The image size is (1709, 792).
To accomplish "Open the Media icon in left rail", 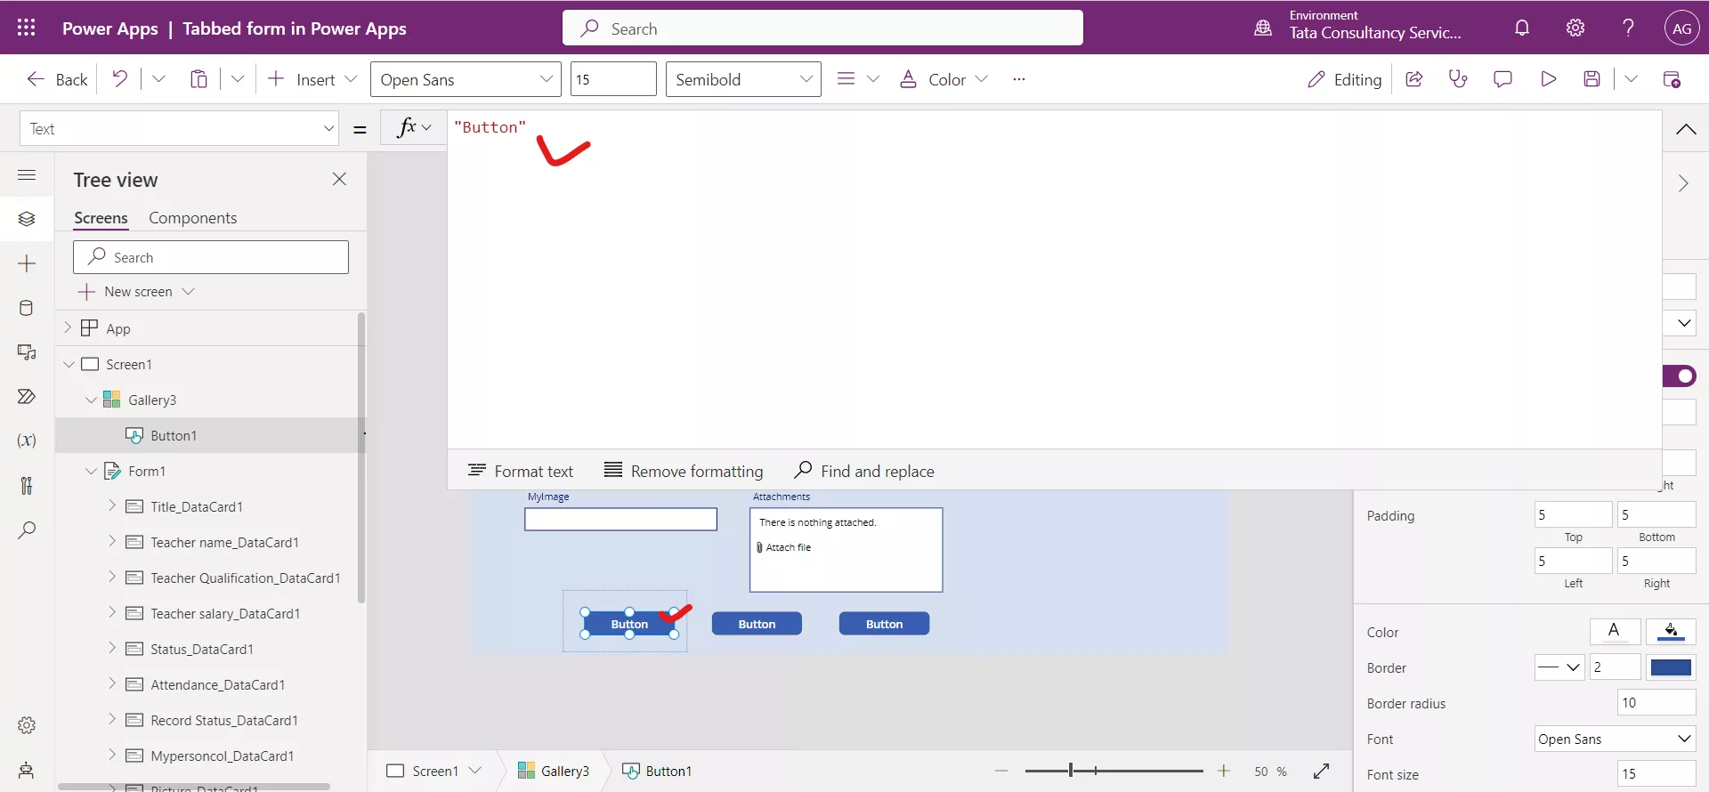I will (x=27, y=352).
